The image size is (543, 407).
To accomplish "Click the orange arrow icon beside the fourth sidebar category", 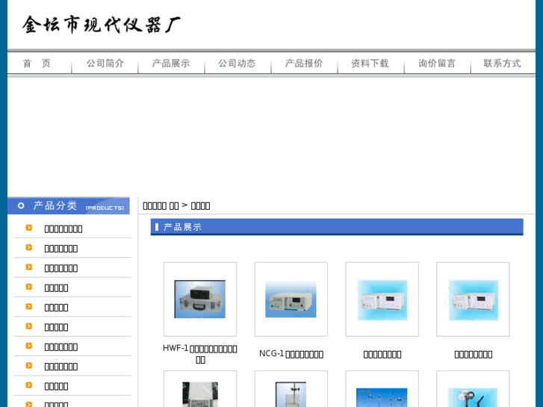I will 29,287.
